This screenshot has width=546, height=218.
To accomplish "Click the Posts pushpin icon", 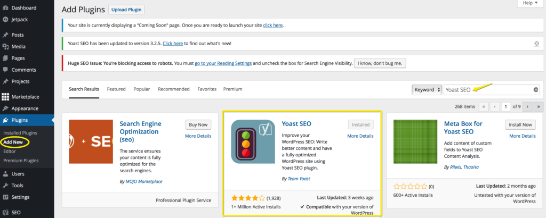I will 5,35.
